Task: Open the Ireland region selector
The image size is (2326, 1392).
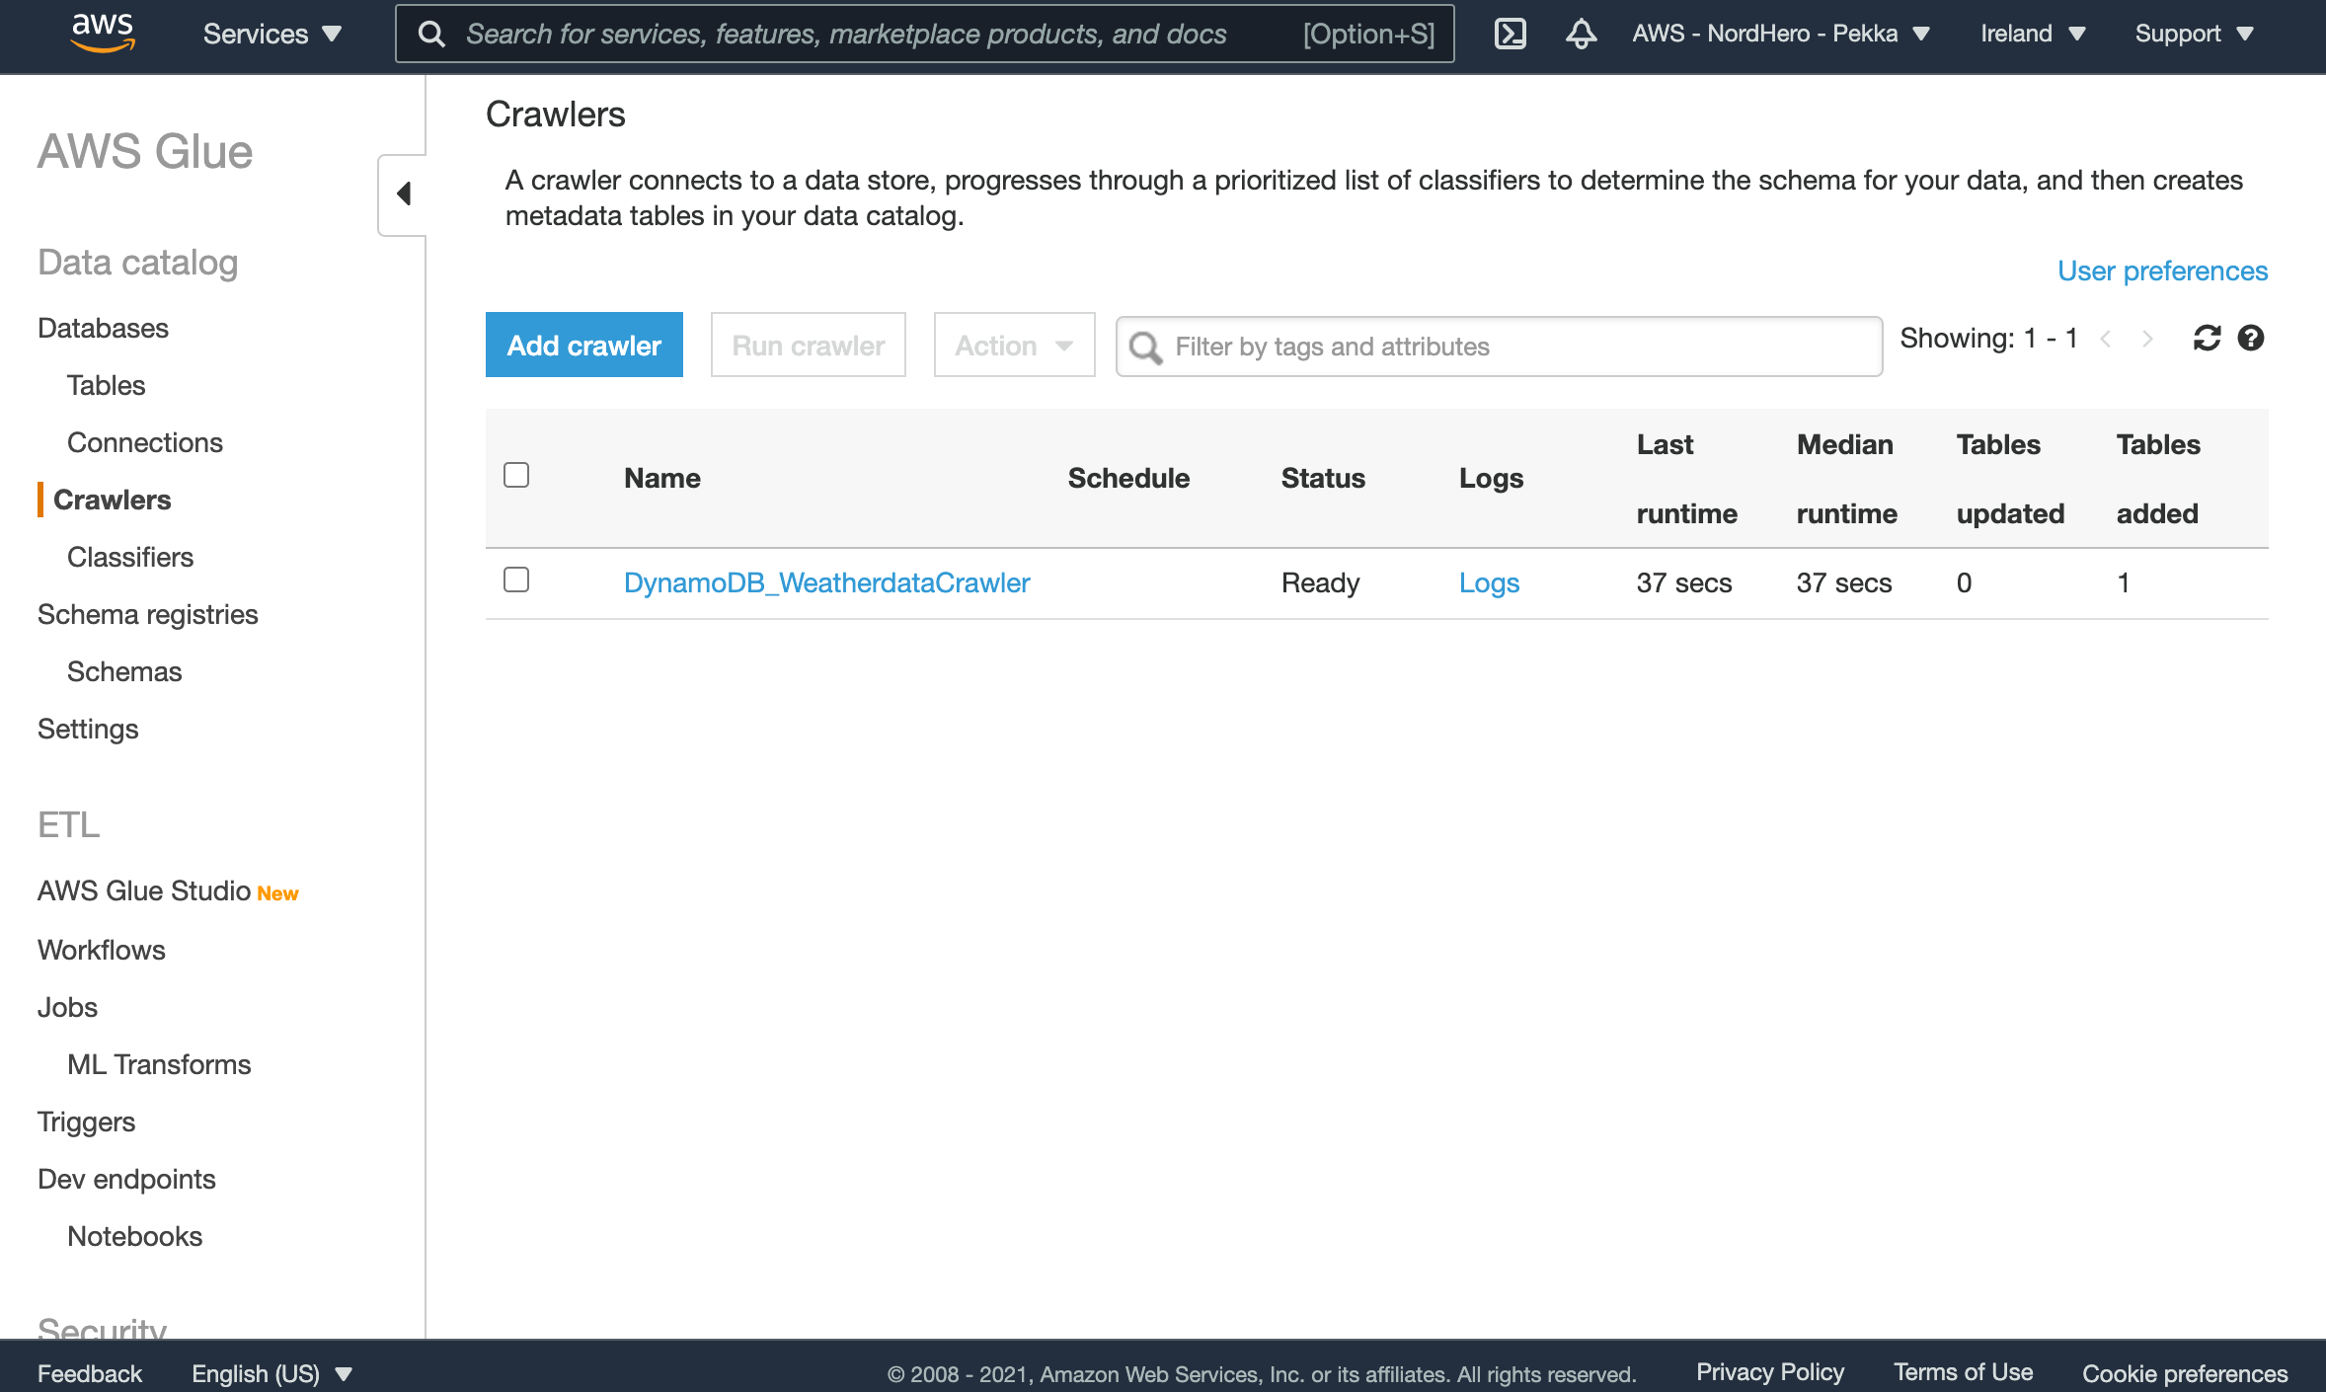Action: click(2033, 34)
